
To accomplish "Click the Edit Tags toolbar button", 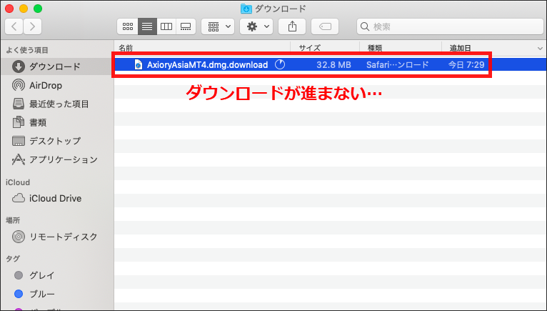I will 325,26.
